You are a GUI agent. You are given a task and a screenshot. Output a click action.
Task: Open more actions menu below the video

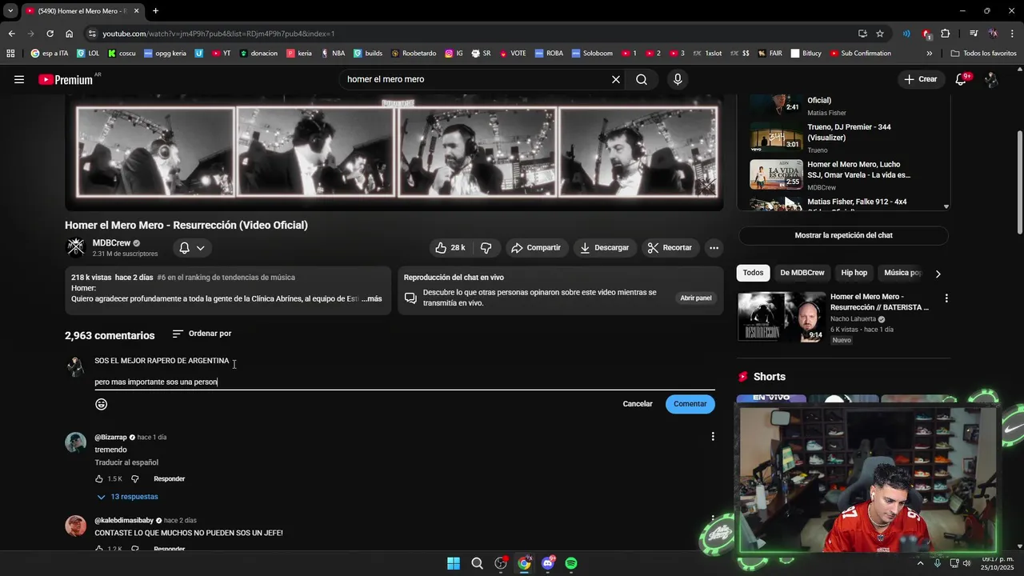click(x=714, y=248)
